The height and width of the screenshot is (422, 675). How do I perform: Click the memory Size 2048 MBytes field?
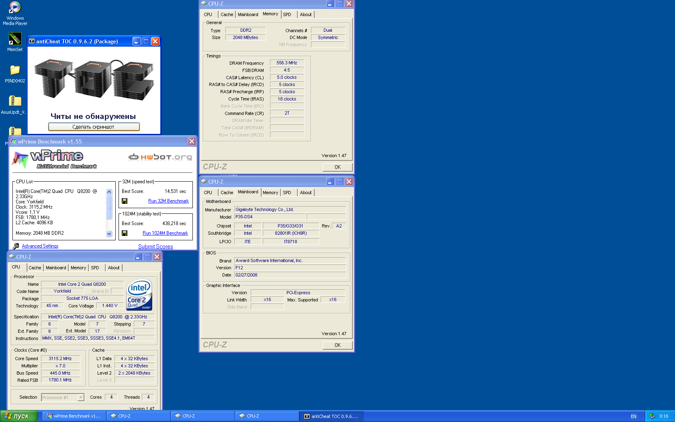click(x=245, y=37)
